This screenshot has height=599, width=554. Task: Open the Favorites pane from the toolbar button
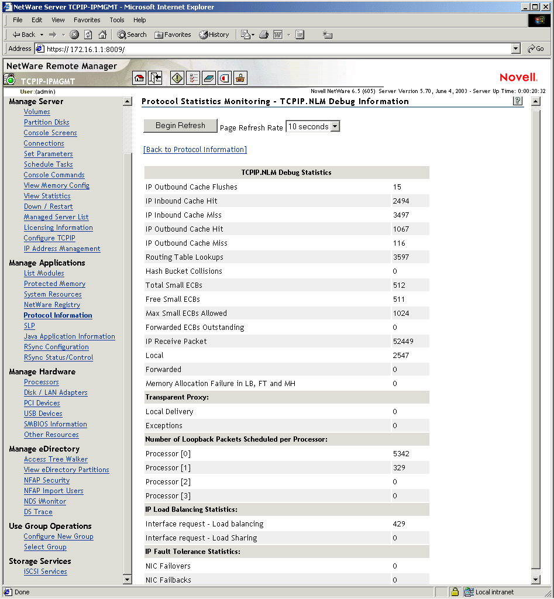click(173, 35)
